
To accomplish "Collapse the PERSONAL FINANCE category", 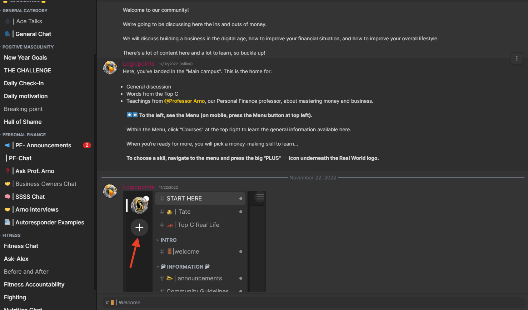I will point(24,134).
